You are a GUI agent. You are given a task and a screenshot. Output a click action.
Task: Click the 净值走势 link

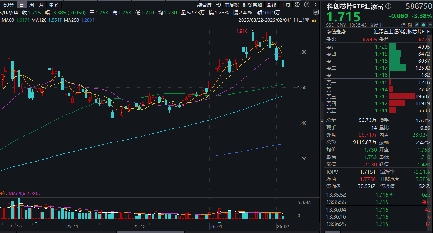(x=336, y=32)
